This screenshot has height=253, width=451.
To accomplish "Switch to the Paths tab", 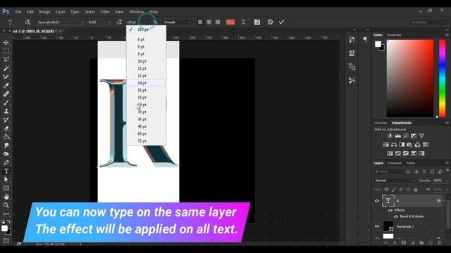I will (x=410, y=163).
